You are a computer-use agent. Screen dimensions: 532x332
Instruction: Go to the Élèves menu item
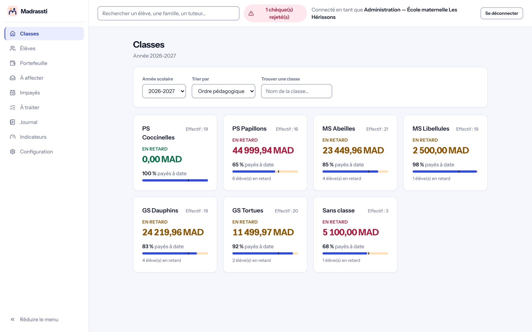(44, 48)
